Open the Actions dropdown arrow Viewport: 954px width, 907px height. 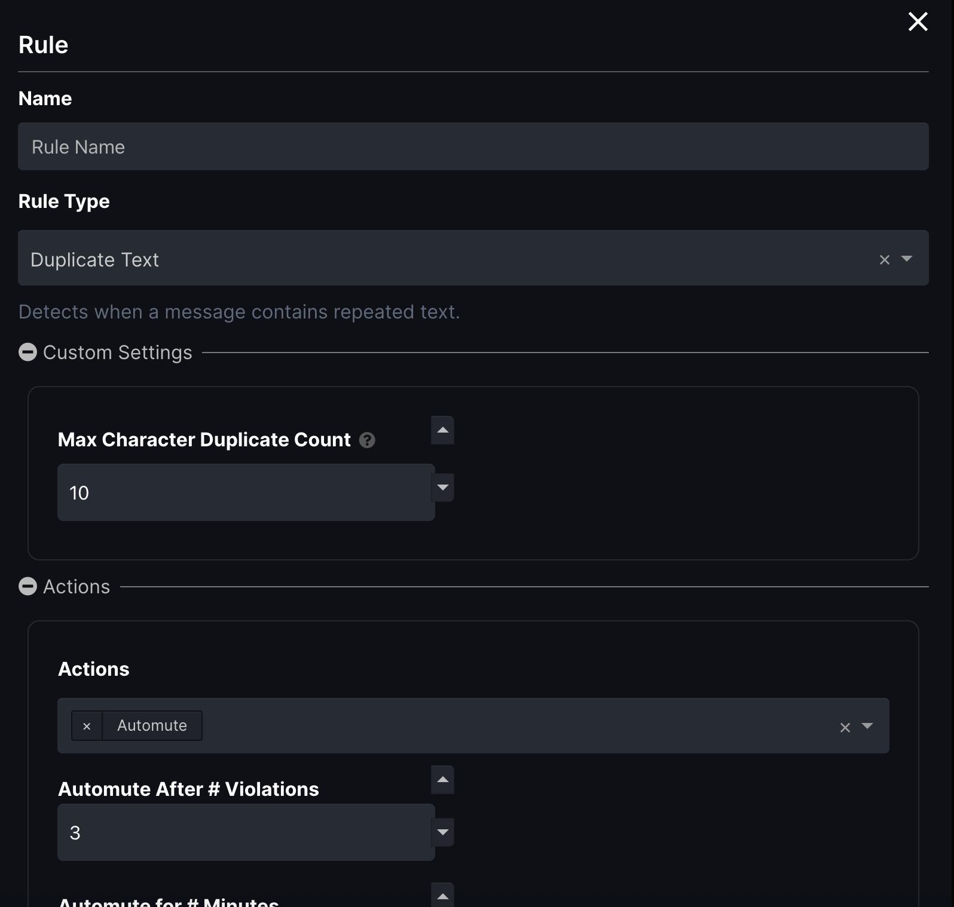pyautogui.click(x=867, y=726)
